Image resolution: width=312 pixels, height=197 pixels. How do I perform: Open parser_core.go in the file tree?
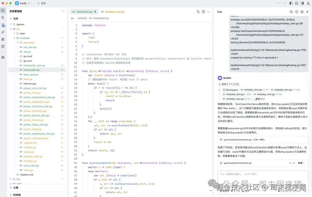click(32, 93)
